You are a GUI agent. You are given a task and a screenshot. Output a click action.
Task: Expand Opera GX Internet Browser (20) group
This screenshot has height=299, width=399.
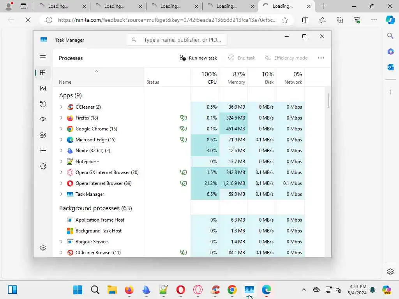click(61, 172)
